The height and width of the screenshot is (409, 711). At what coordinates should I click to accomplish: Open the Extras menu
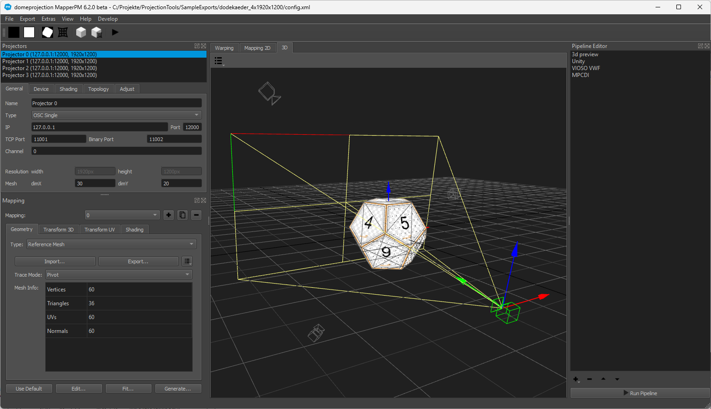coord(48,19)
